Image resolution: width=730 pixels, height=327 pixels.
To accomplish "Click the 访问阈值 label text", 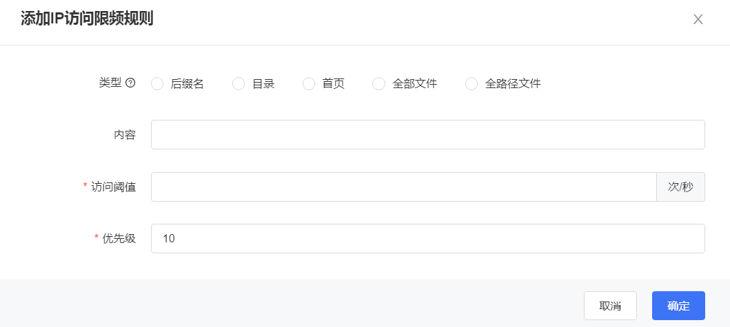I will [114, 187].
